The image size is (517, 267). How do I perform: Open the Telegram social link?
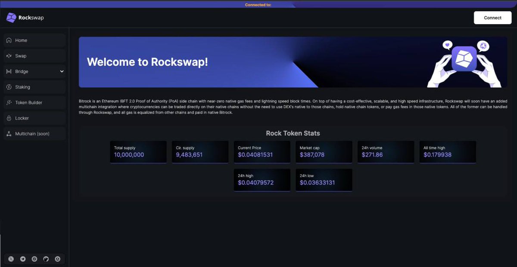point(23,259)
